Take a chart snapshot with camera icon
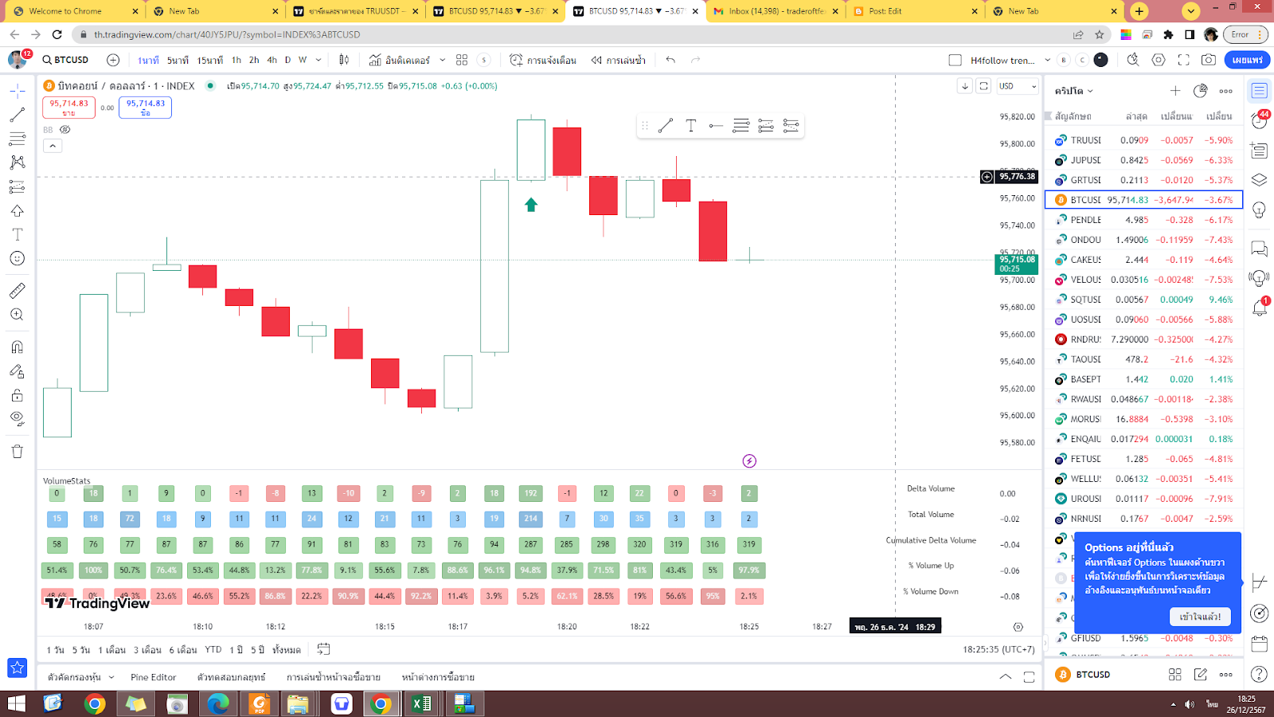1274x717 pixels. click(1209, 60)
